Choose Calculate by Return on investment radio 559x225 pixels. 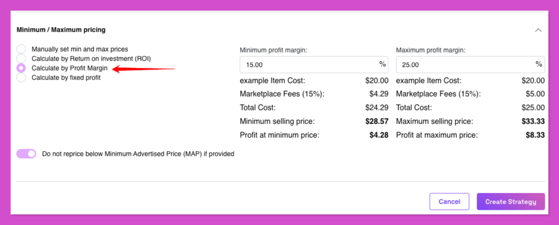tap(21, 58)
